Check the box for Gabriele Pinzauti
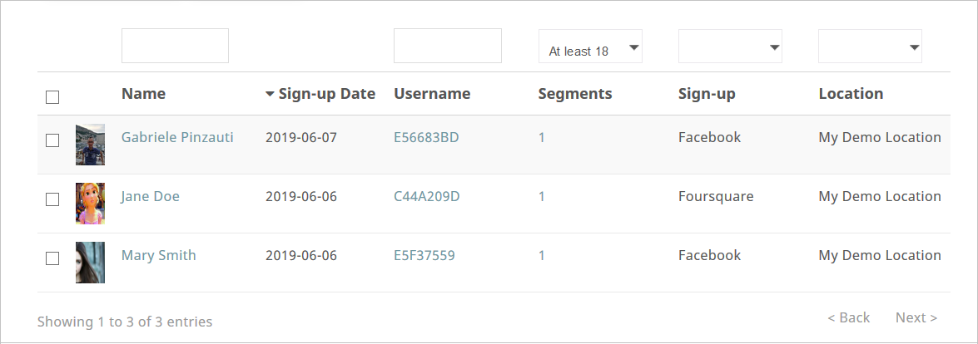Image resolution: width=978 pixels, height=344 pixels. point(52,140)
